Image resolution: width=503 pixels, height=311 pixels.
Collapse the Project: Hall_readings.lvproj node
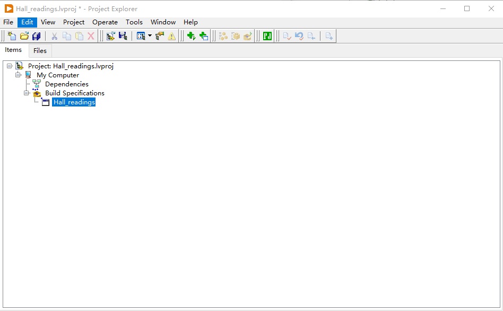10,66
